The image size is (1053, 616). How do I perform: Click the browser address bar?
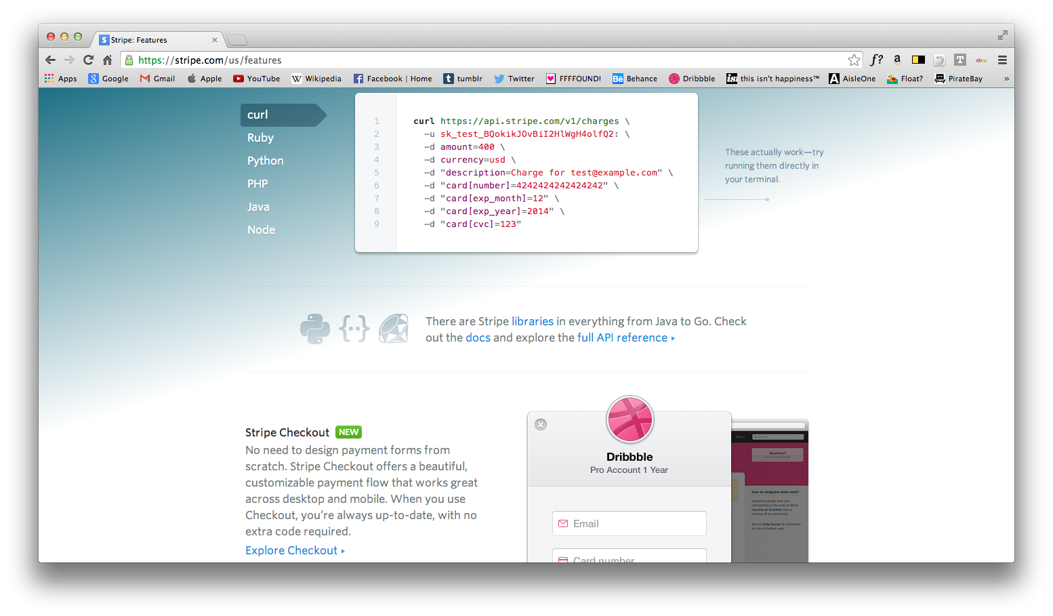474,60
